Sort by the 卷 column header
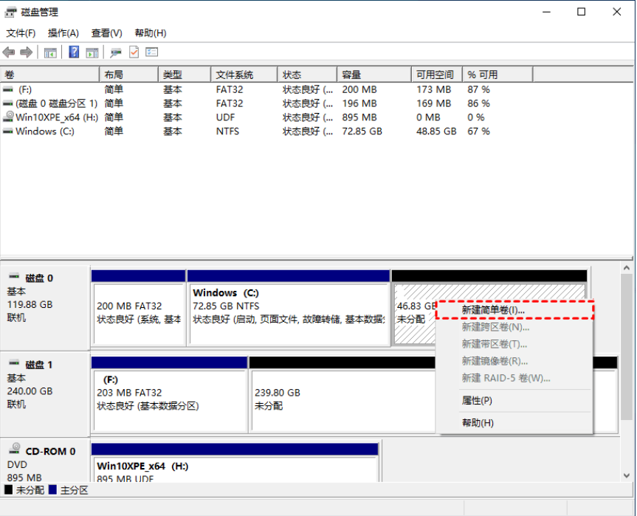Viewport: 637px width, 516px height. tap(50, 75)
